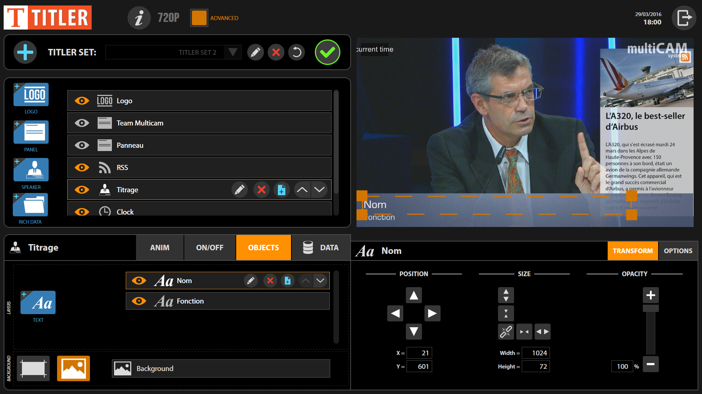This screenshot has width=702, height=394.
Task: Duplicate the Titrage layer
Action: tap(282, 190)
